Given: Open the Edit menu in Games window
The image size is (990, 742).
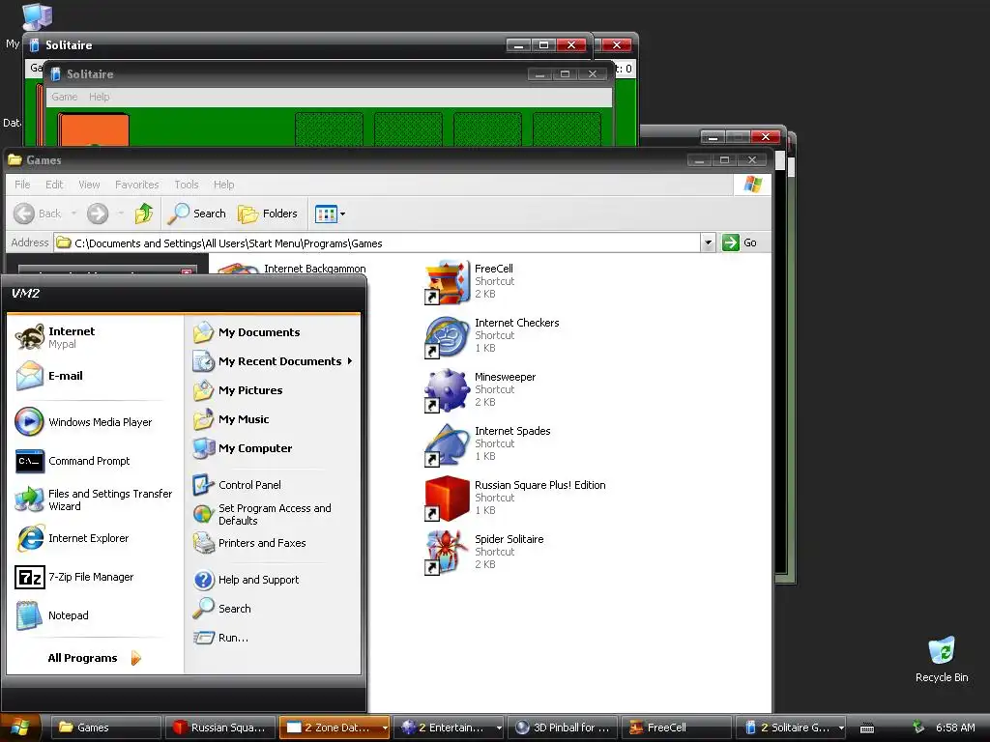Looking at the screenshot, I should [54, 185].
